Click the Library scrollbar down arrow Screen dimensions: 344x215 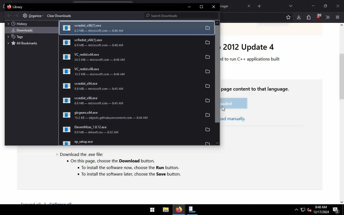click(217, 143)
